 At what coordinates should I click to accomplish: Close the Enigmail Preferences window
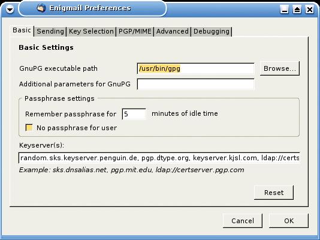coord(309,9)
